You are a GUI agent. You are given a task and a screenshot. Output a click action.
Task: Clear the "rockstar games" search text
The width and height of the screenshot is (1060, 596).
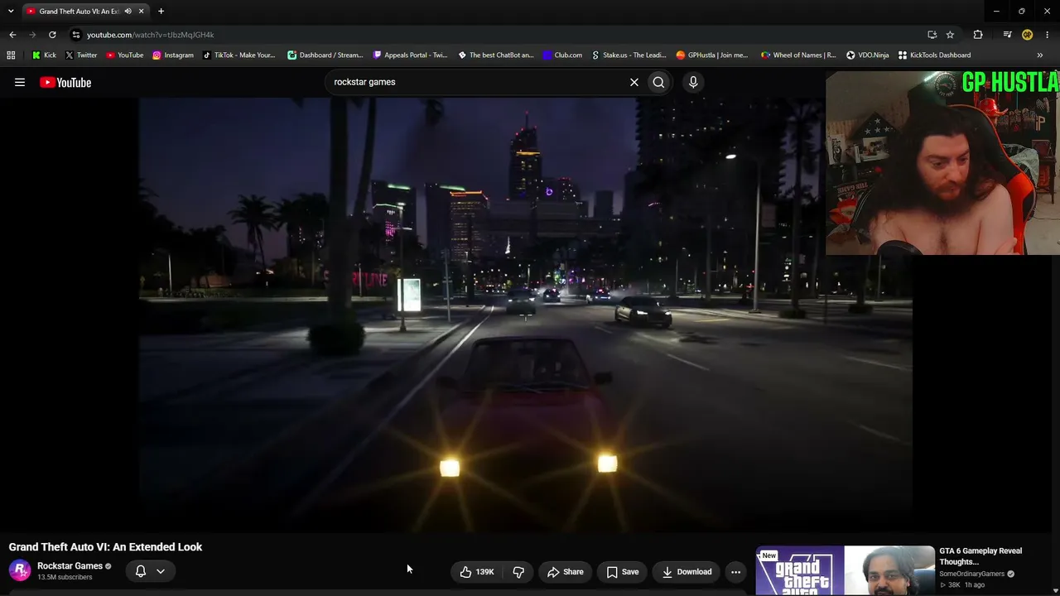coord(634,82)
